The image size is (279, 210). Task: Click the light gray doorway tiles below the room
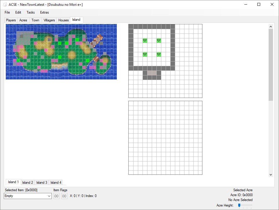click(152, 73)
